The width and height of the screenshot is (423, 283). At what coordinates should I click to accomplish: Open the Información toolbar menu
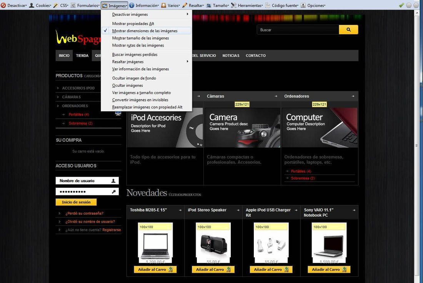point(144,5)
